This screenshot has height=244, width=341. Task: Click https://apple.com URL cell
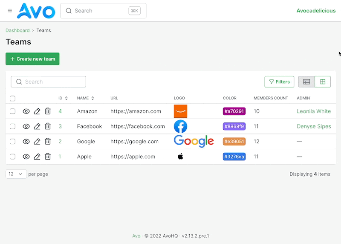click(x=133, y=157)
